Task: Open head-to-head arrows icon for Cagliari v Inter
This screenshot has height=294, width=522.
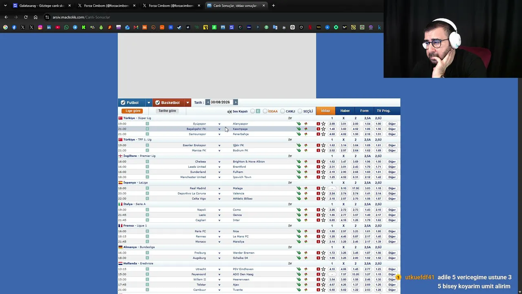Action: (x=305, y=220)
